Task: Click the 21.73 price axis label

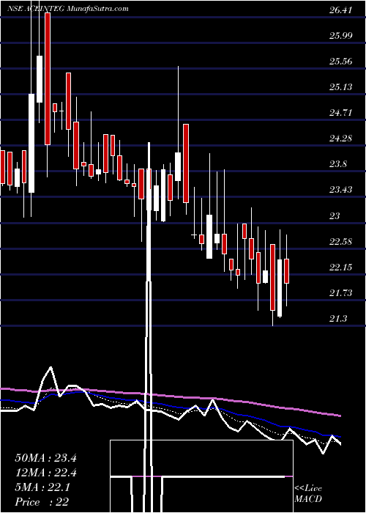Action: pyautogui.click(x=341, y=293)
